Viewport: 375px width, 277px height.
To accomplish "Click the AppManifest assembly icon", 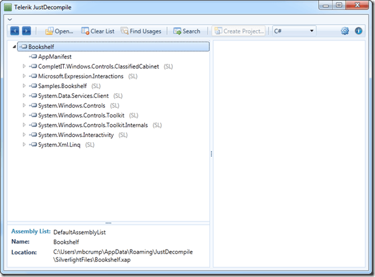I will coord(33,57).
